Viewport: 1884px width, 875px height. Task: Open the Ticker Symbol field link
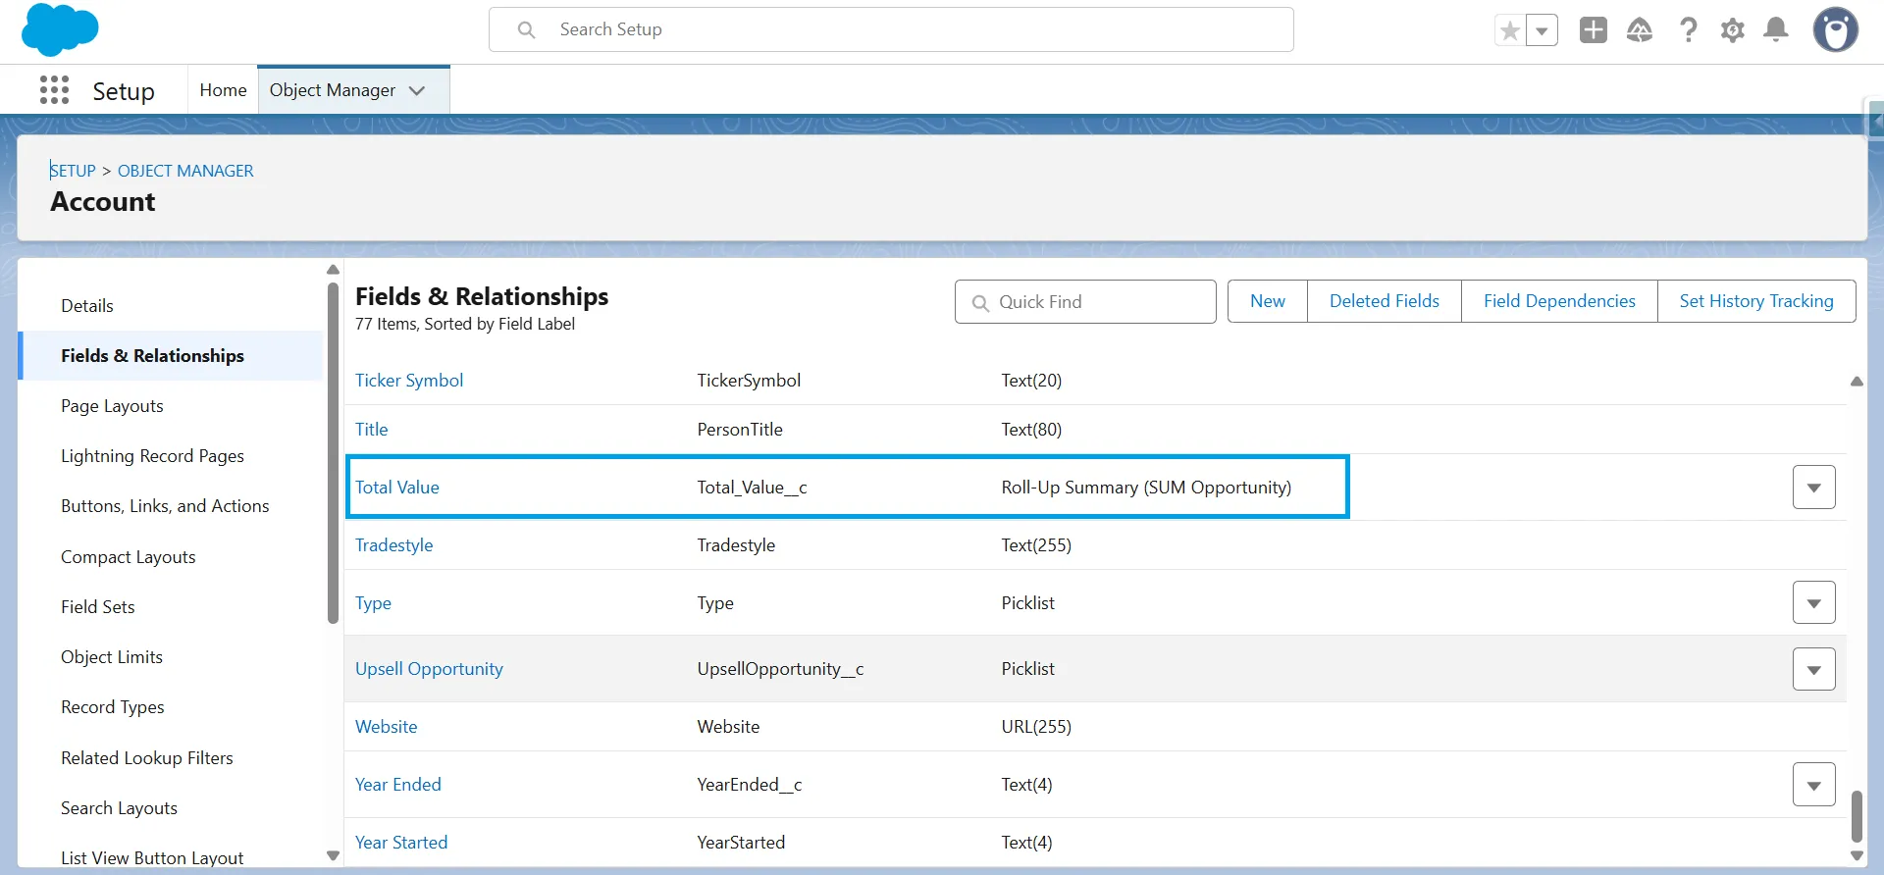click(409, 381)
